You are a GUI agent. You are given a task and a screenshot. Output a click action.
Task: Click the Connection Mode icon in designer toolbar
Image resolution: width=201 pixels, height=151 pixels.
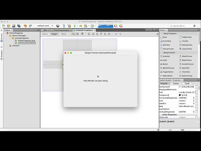[78, 34]
